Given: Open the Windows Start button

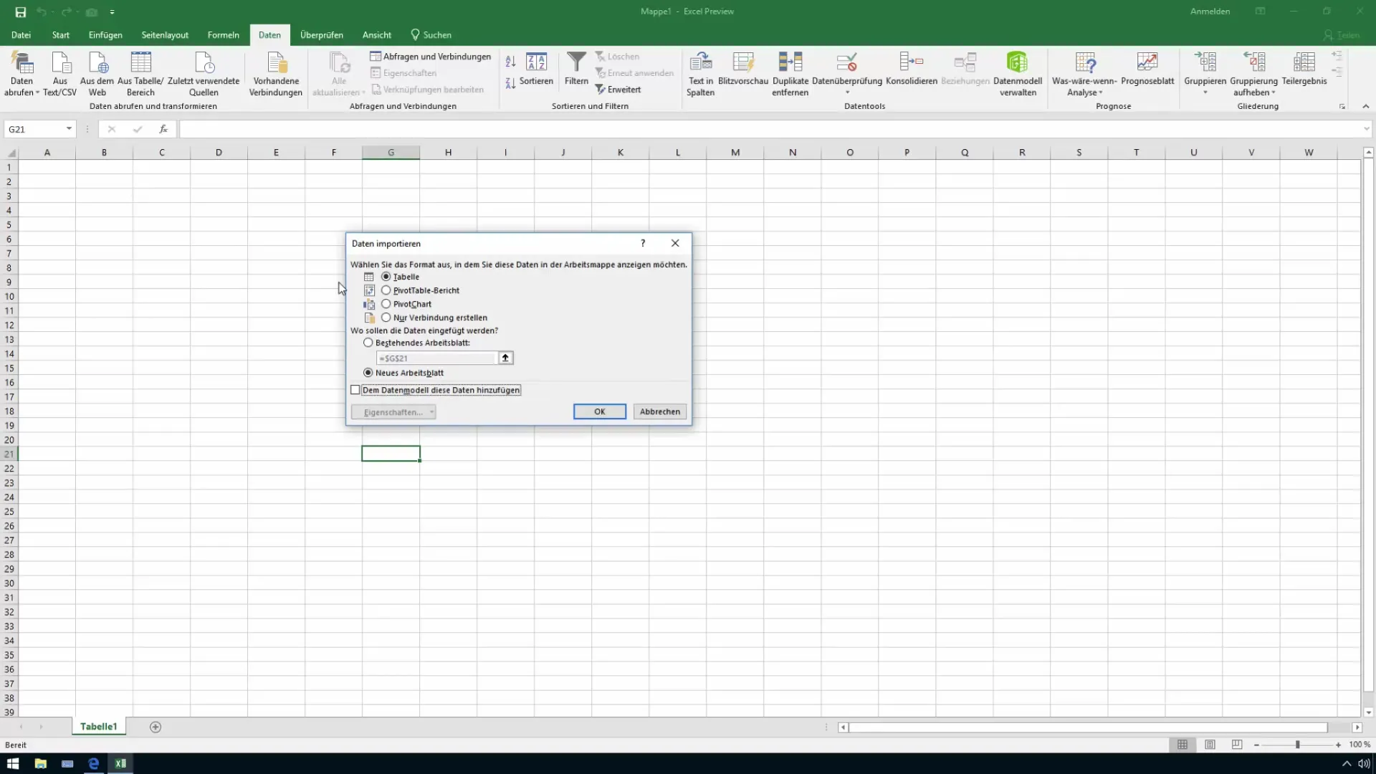Looking at the screenshot, I should click(x=13, y=763).
